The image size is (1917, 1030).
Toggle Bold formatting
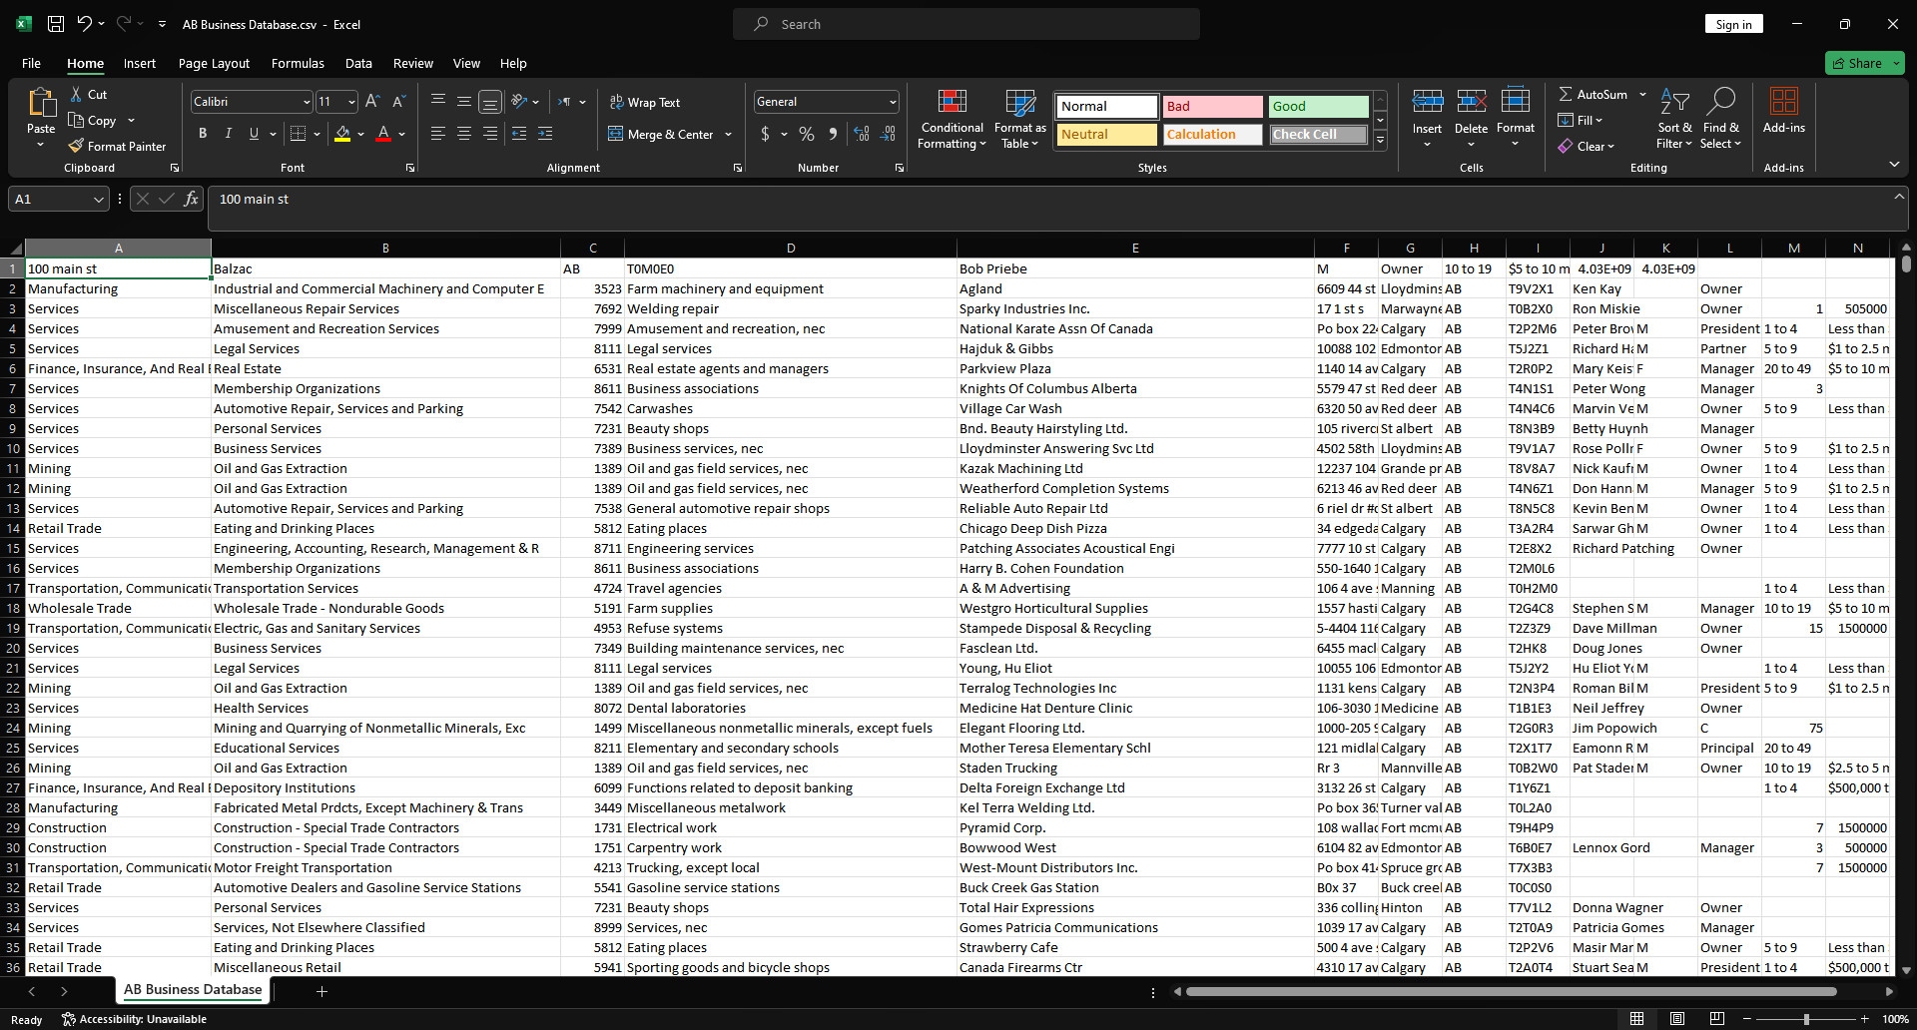tap(203, 134)
